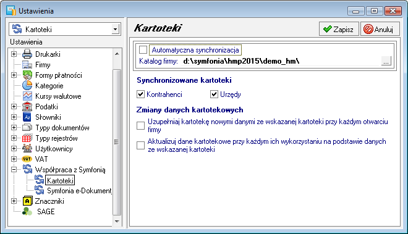Image resolution: width=408 pixels, height=234 pixels.
Task: Enable Automatyczna synchronizacja checkbox
Action: [x=143, y=49]
